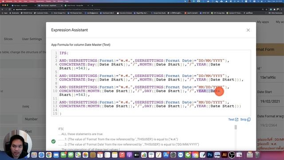Open Google Chrome from the Dock
This screenshot has height=160, width=284.
pos(48,155)
